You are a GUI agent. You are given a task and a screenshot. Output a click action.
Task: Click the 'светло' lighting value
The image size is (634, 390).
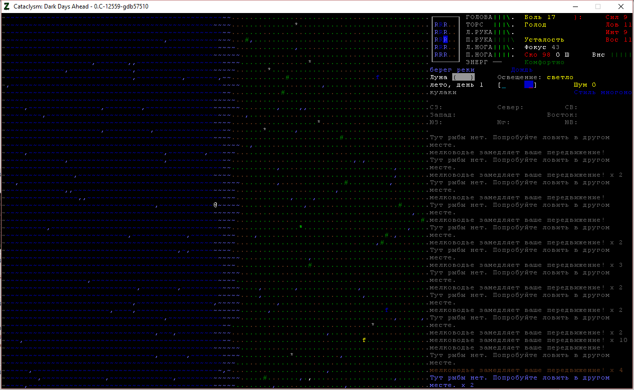[x=560, y=77]
